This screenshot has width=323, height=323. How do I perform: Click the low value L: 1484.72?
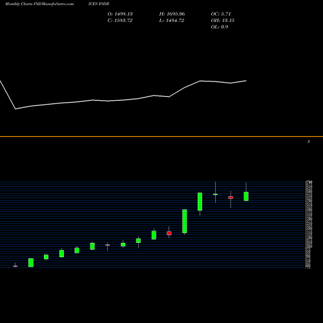172,21
